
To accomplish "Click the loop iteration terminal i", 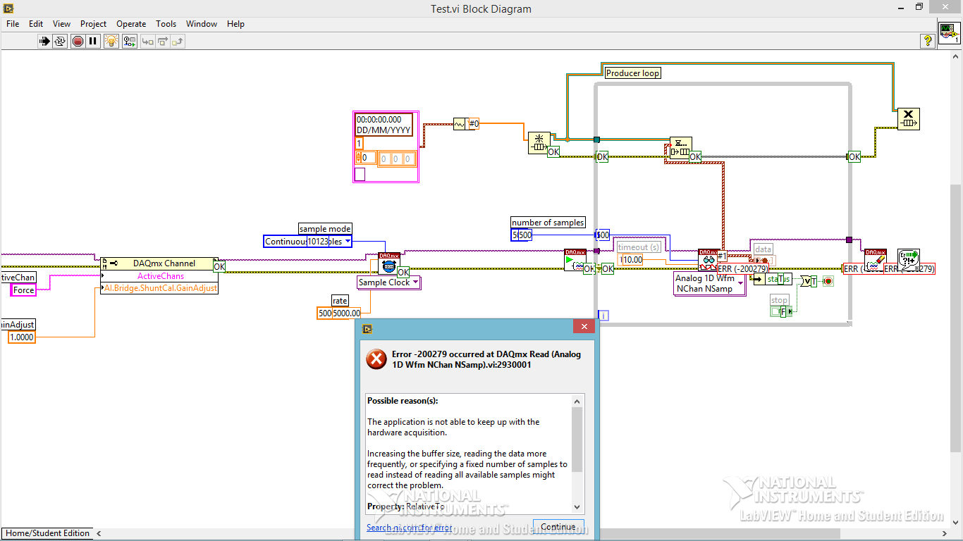I will (x=603, y=316).
